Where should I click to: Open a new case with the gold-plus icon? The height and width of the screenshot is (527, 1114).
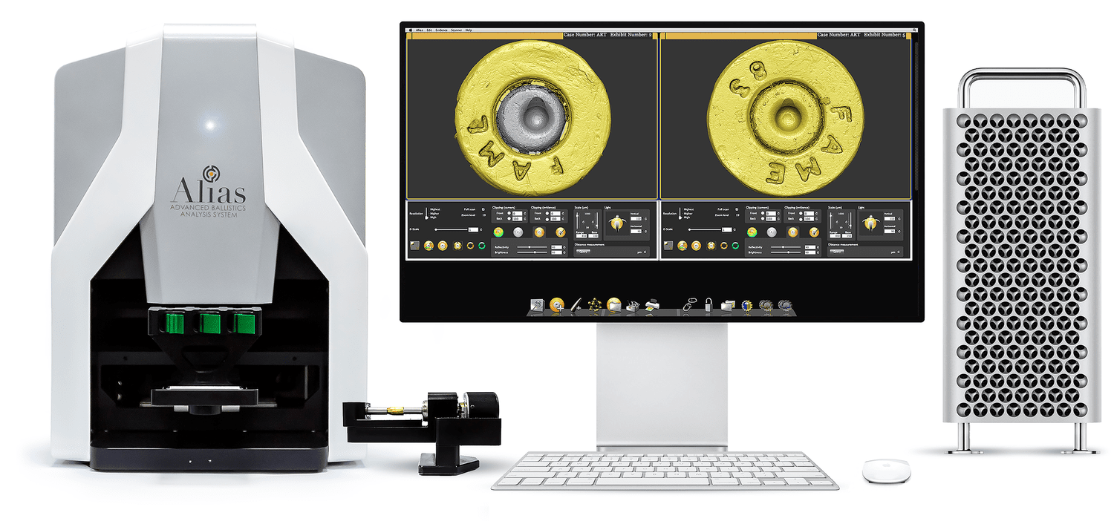tap(558, 305)
